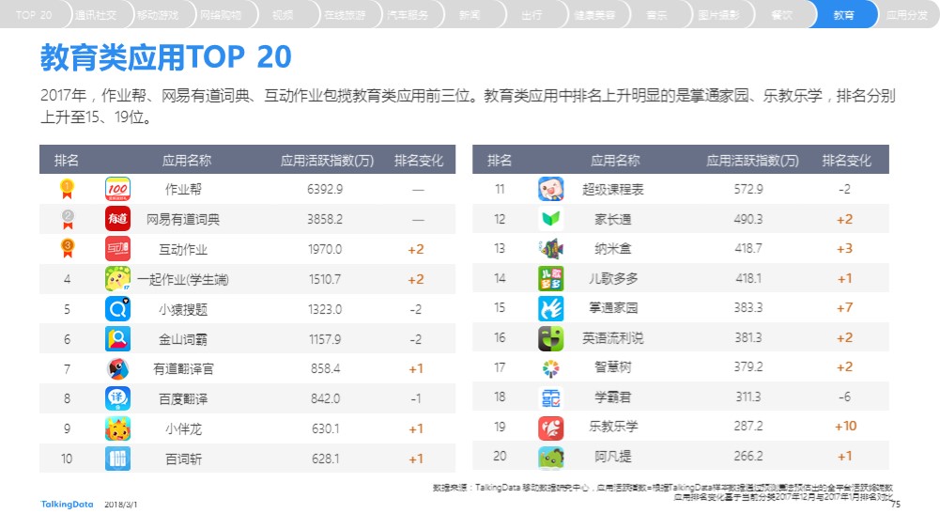The image size is (940, 529).
Task: Open the TOP 20 tab
Action: tap(34, 15)
